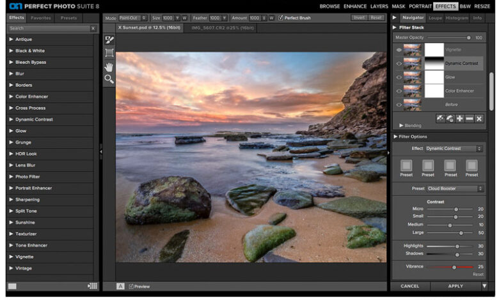Select the crop/transform tool in toolbar
The image size is (499, 300).
pyautogui.click(x=109, y=53)
